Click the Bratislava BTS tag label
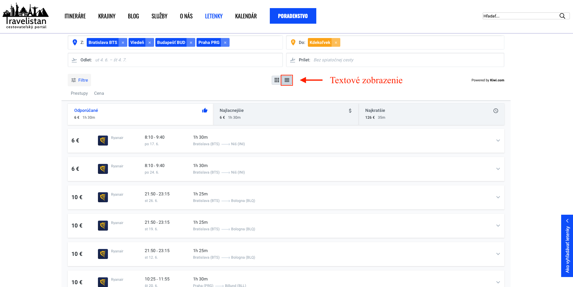This screenshot has width=573, height=287. coord(103,42)
